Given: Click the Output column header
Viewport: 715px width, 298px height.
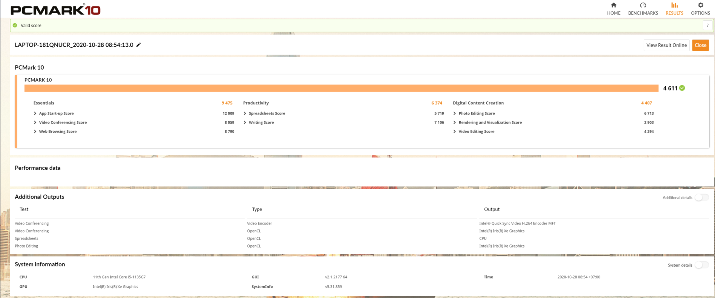Looking at the screenshot, I should 492,209.
